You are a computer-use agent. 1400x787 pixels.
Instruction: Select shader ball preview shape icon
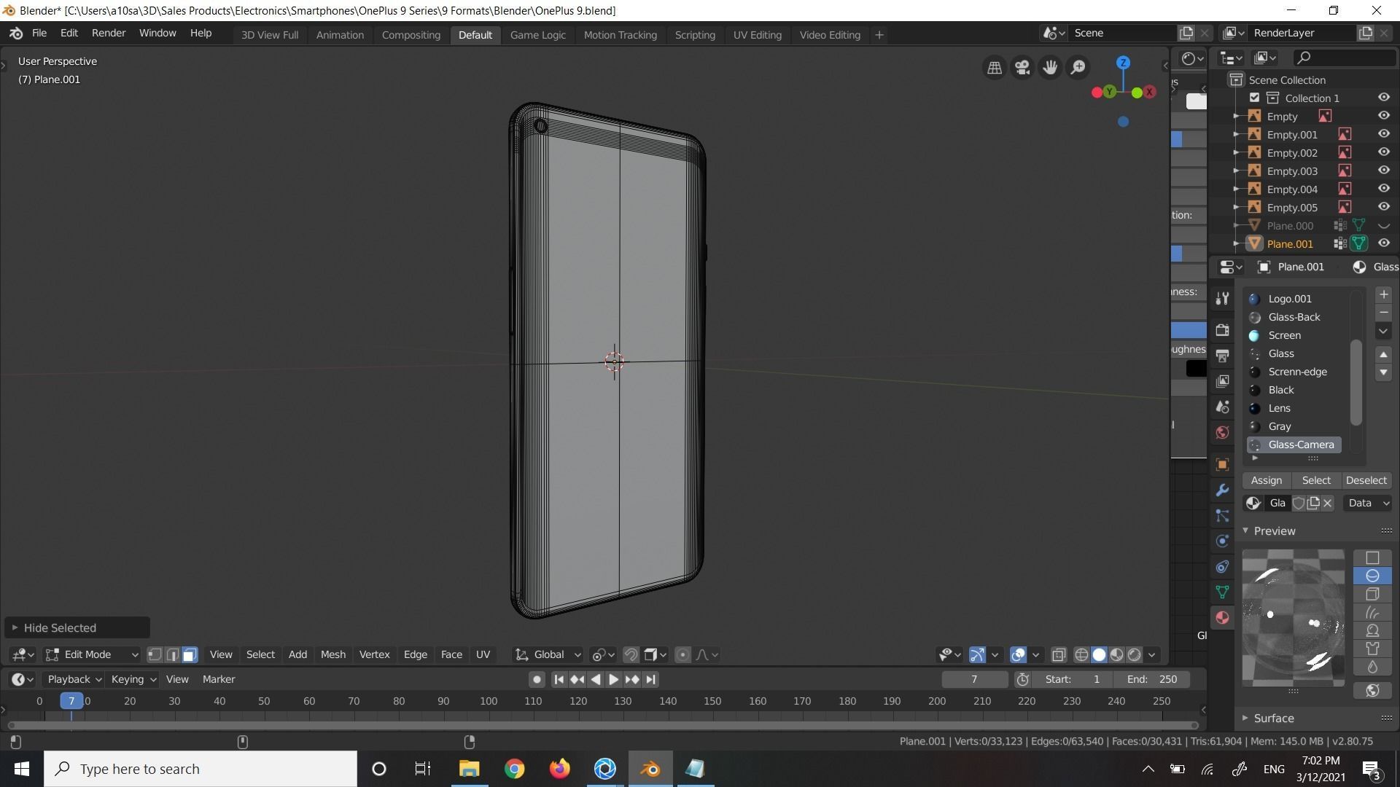click(x=1372, y=630)
